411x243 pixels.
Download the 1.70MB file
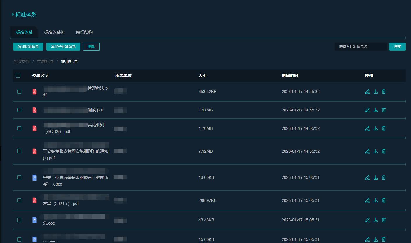pyautogui.click(x=376, y=128)
